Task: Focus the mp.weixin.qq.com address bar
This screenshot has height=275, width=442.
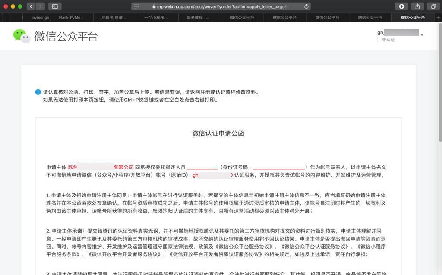Action: tap(221, 6)
